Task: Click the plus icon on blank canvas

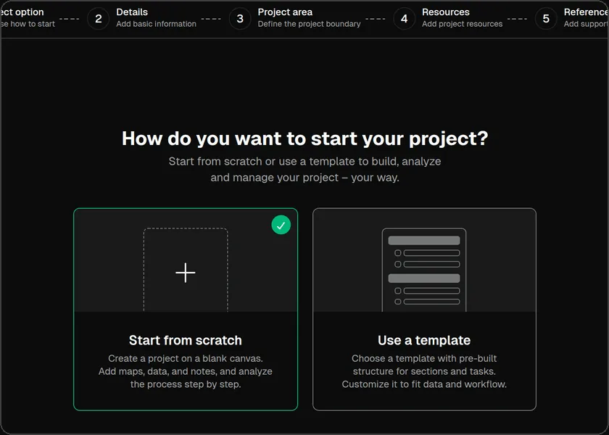Action: click(186, 273)
